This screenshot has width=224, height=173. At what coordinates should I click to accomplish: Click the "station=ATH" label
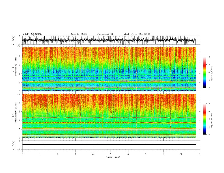coord(105,34)
